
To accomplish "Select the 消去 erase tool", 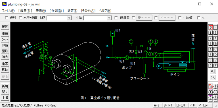I will coord(5,57).
